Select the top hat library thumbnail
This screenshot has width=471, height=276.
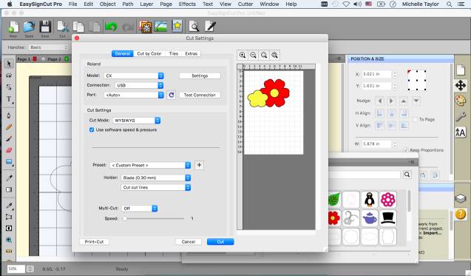click(387, 218)
